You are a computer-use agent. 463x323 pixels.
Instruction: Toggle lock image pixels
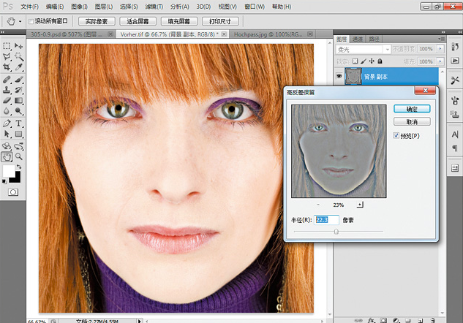pyautogui.click(x=364, y=61)
